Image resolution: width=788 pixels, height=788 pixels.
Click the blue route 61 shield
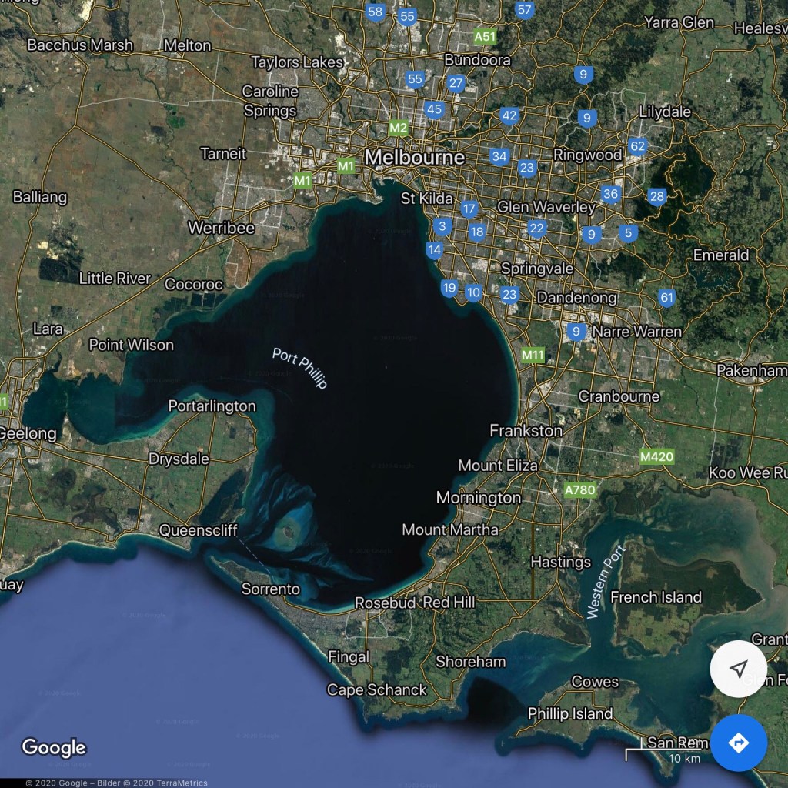[666, 298]
